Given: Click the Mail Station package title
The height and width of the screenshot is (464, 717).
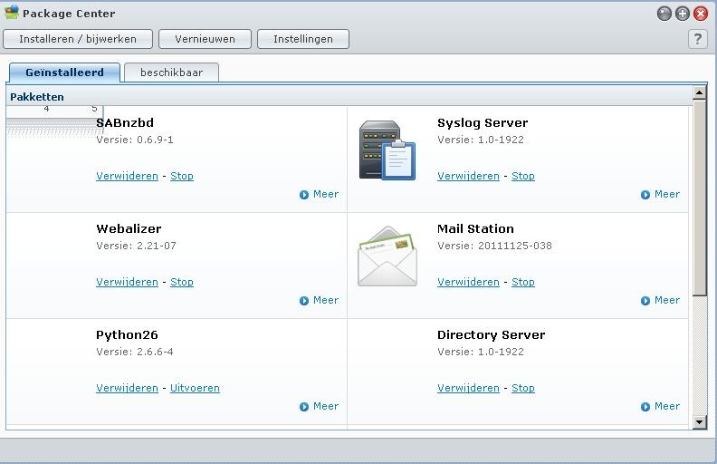Looking at the screenshot, I should pyautogui.click(x=475, y=228).
